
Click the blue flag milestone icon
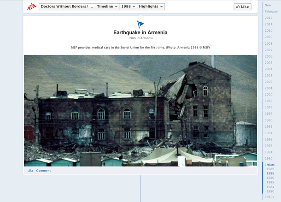[140, 24]
